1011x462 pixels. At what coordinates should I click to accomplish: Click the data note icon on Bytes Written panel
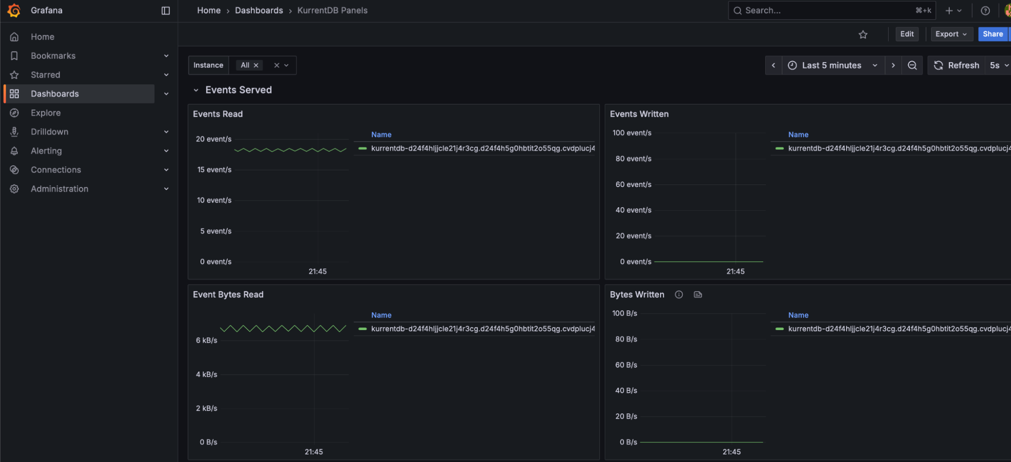point(697,294)
